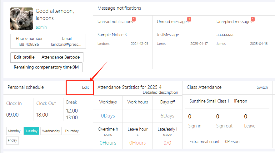
Task: Select Wednesday in schedule days
Action: (51, 131)
